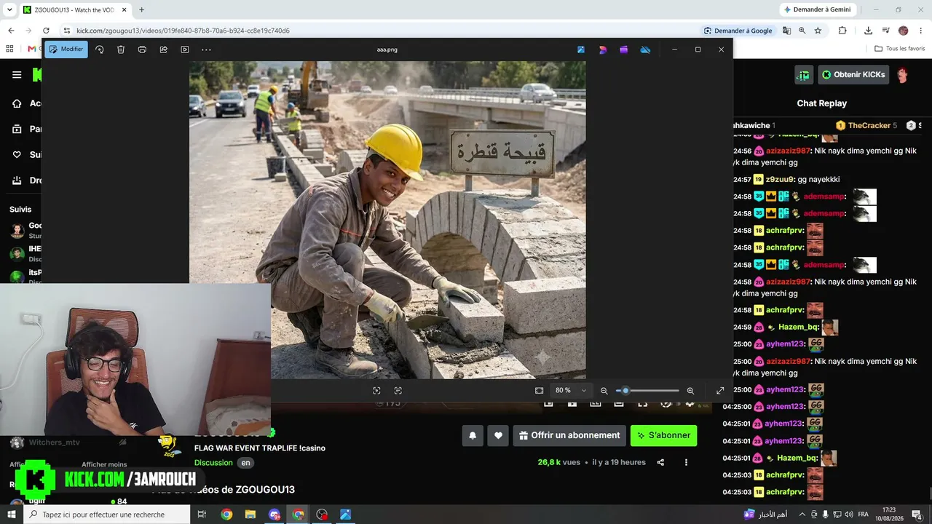Click username azizaziz987 at 24:56 in chat

click(x=788, y=151)
